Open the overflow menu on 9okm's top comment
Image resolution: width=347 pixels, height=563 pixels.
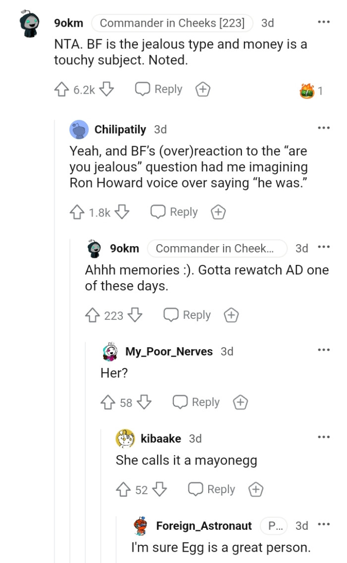[323, 22]
